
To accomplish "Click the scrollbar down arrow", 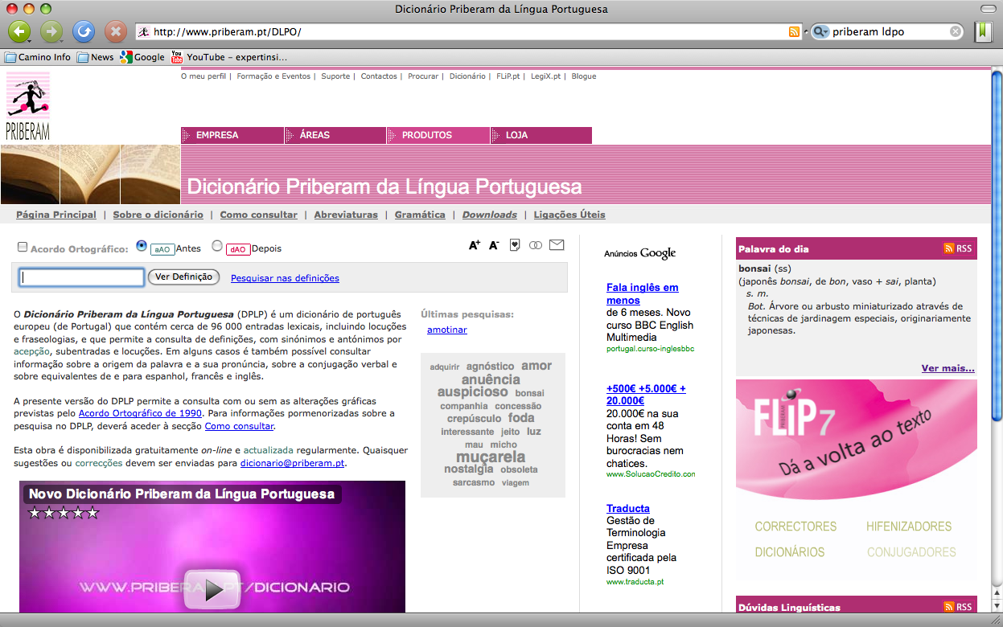I will coord(997,606).
